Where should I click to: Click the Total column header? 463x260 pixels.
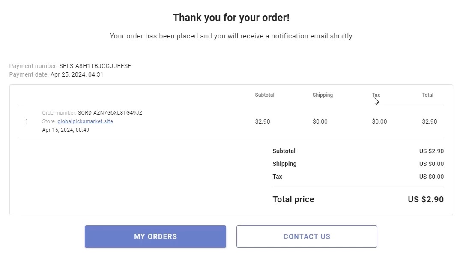tap(427, 95)
